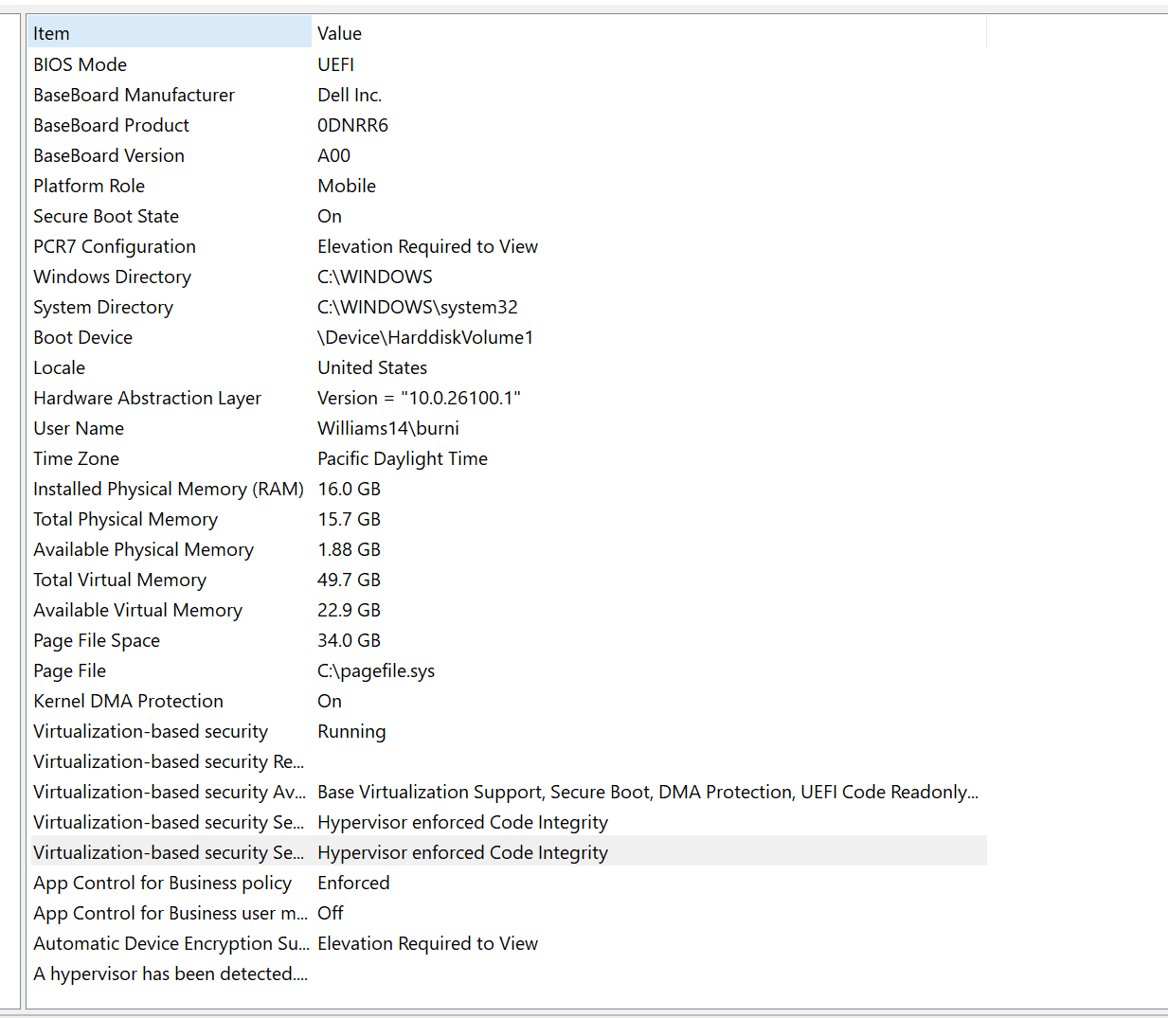Sort by the Item column header

170,33
